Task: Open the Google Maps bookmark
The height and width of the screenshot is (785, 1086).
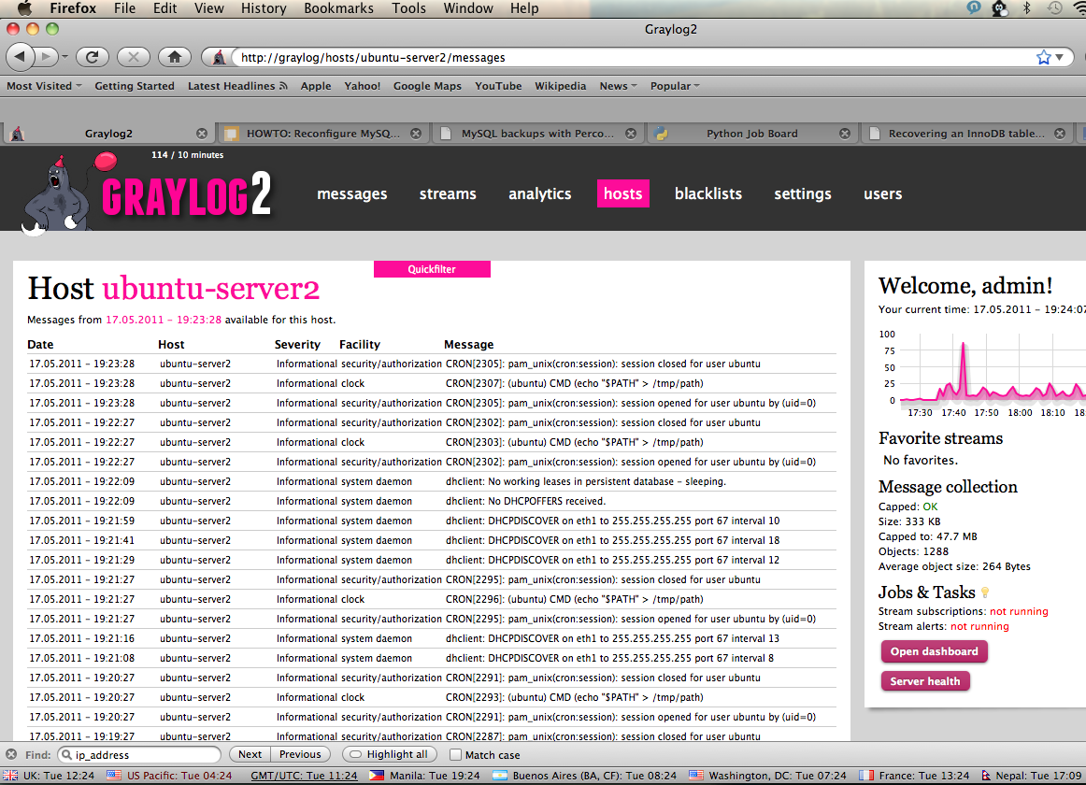Action: [427, 86]
